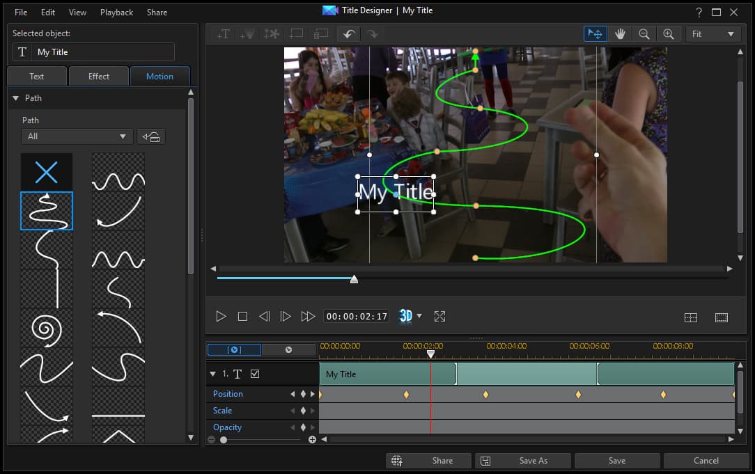Toggle the My Title track checkbox
This screenshot has height=474, width=755.
tap(255, 374)
